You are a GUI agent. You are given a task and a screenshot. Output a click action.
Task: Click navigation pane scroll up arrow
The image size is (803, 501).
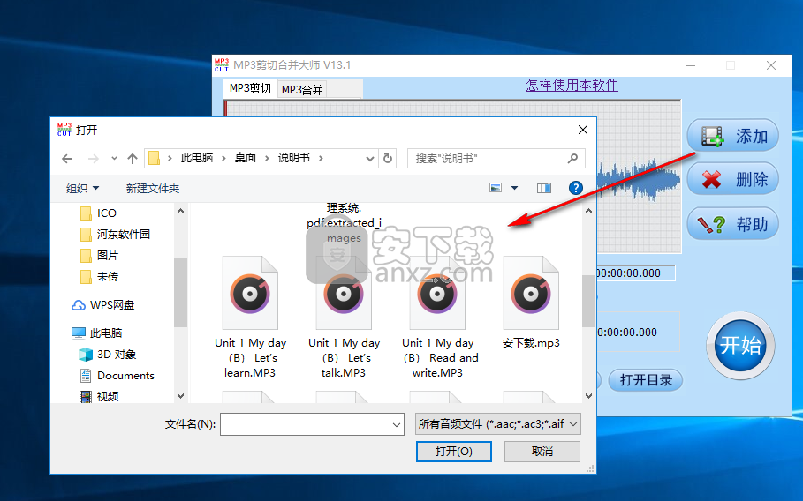tap(180, 211)
